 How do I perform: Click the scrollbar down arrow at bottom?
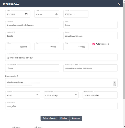[124, 127]
